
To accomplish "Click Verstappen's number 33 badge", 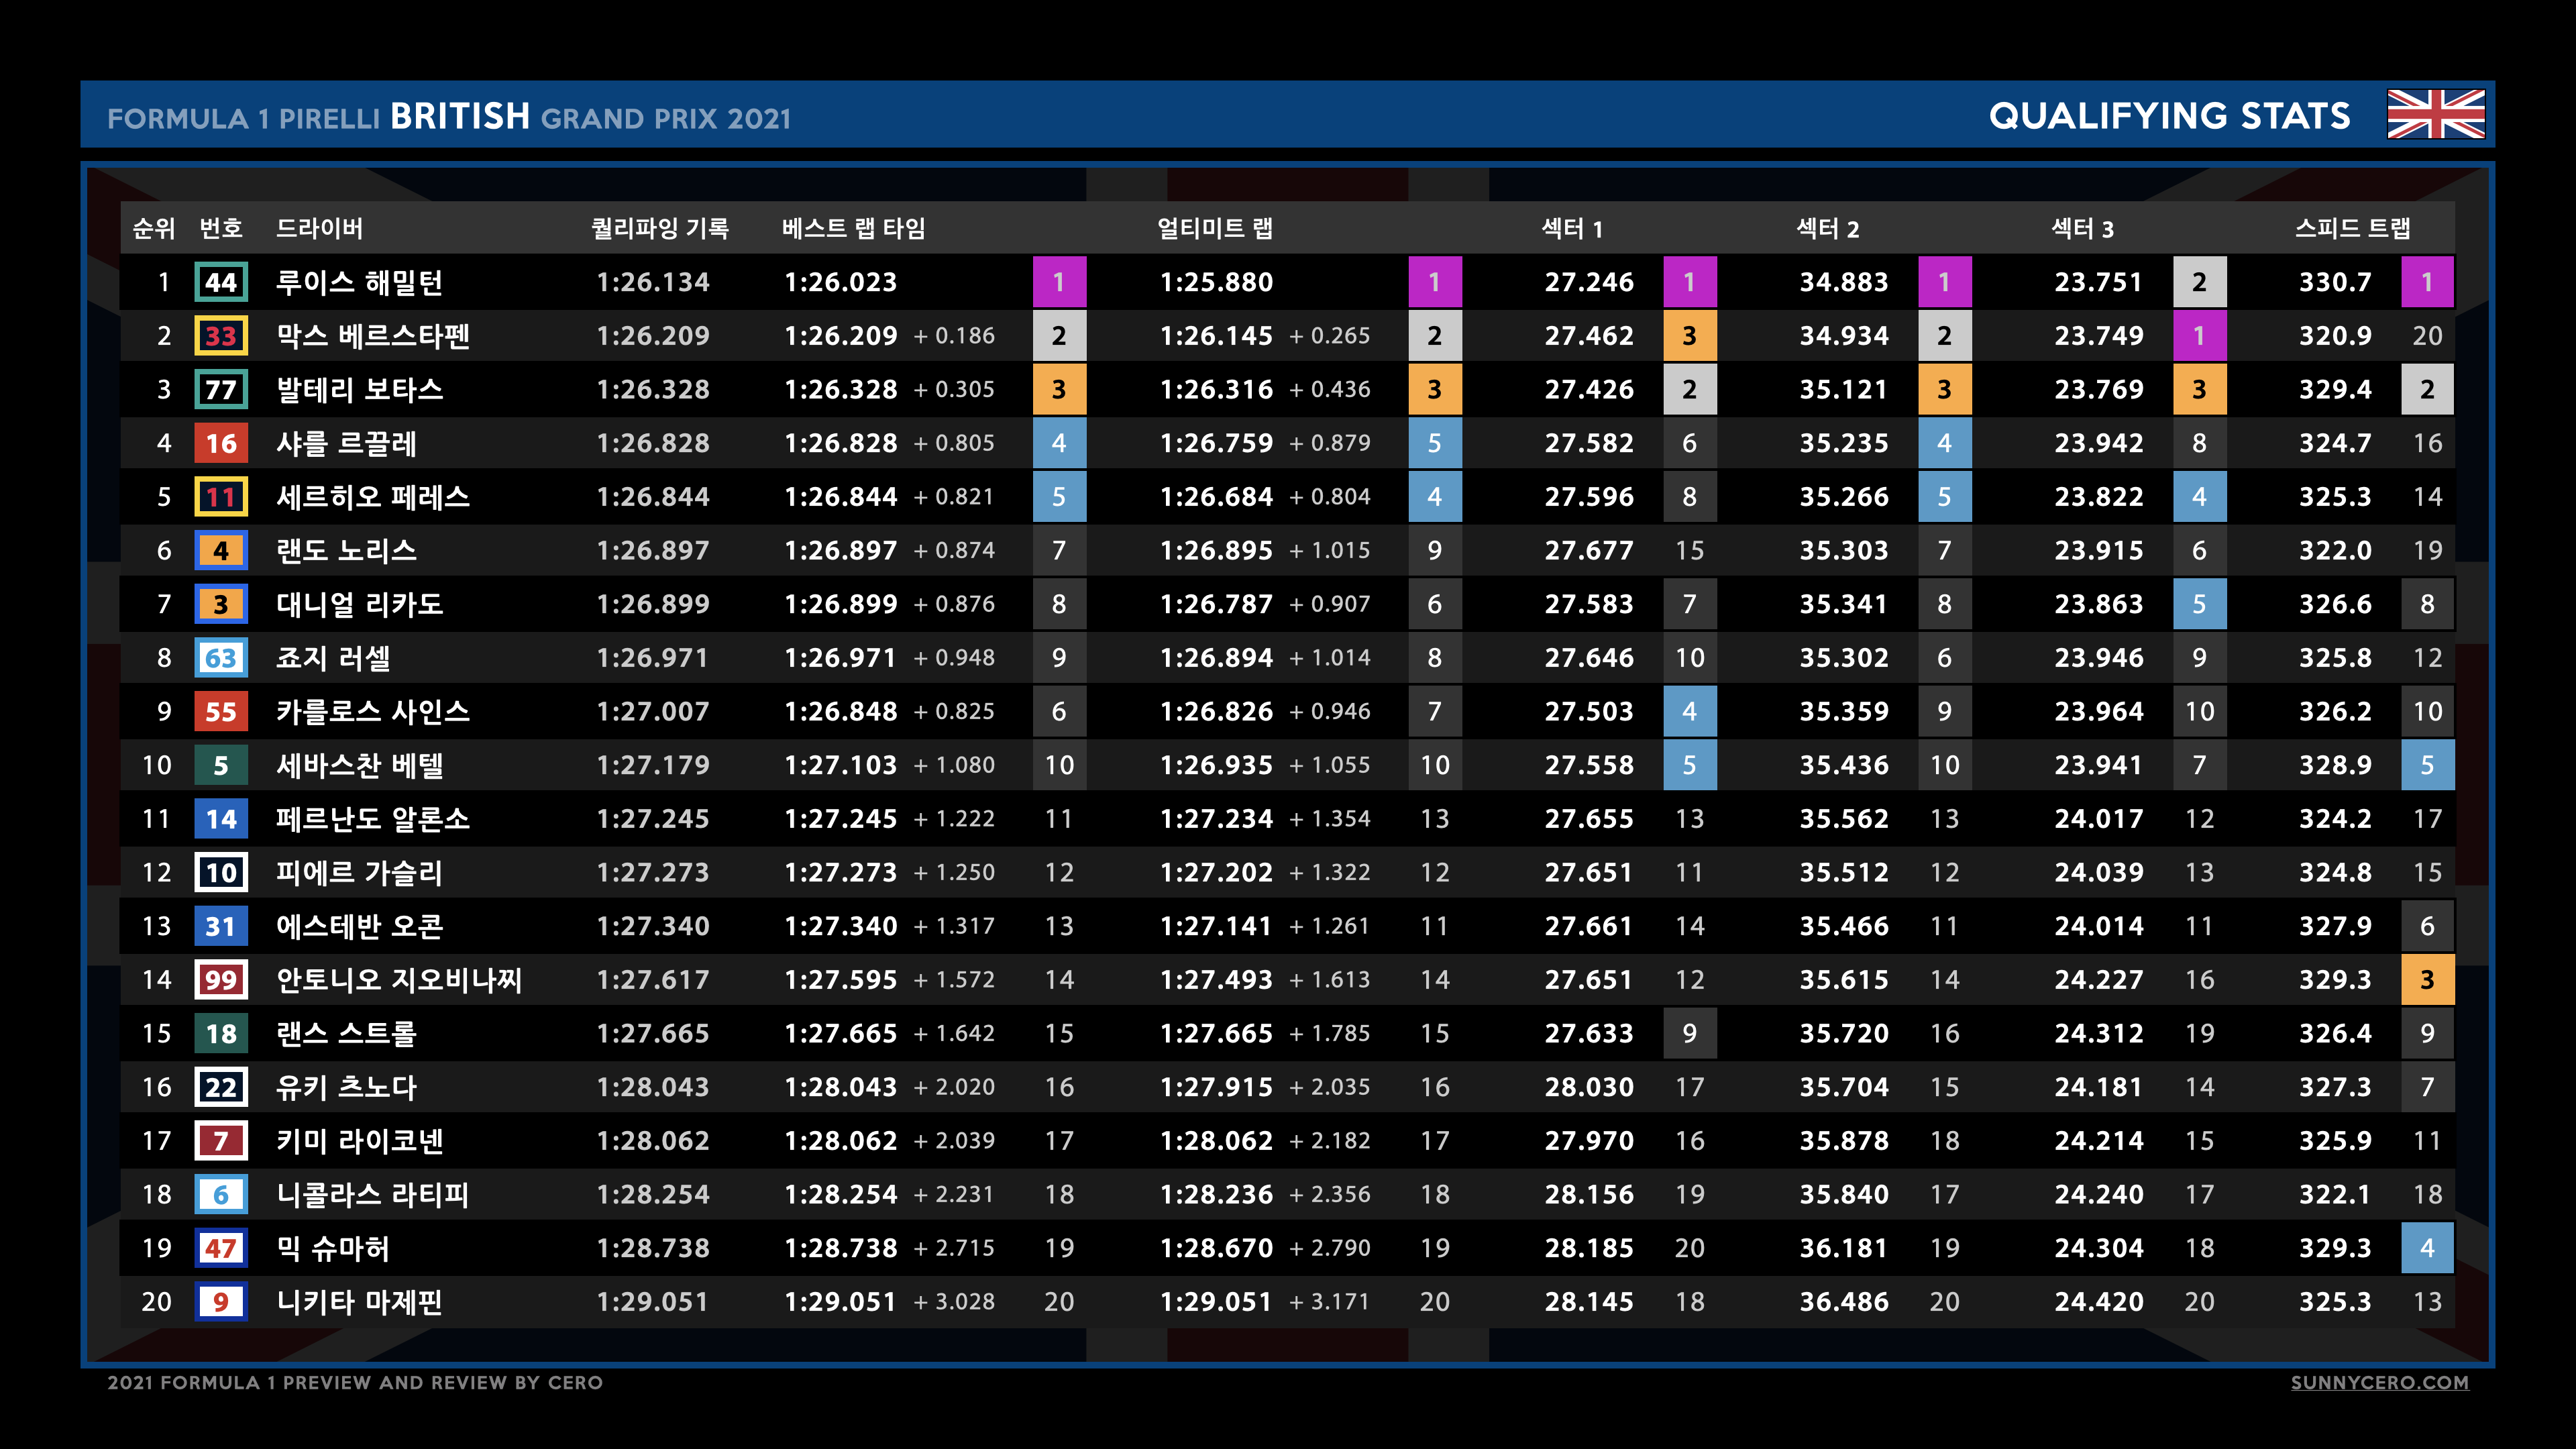I will click(220, 336).
